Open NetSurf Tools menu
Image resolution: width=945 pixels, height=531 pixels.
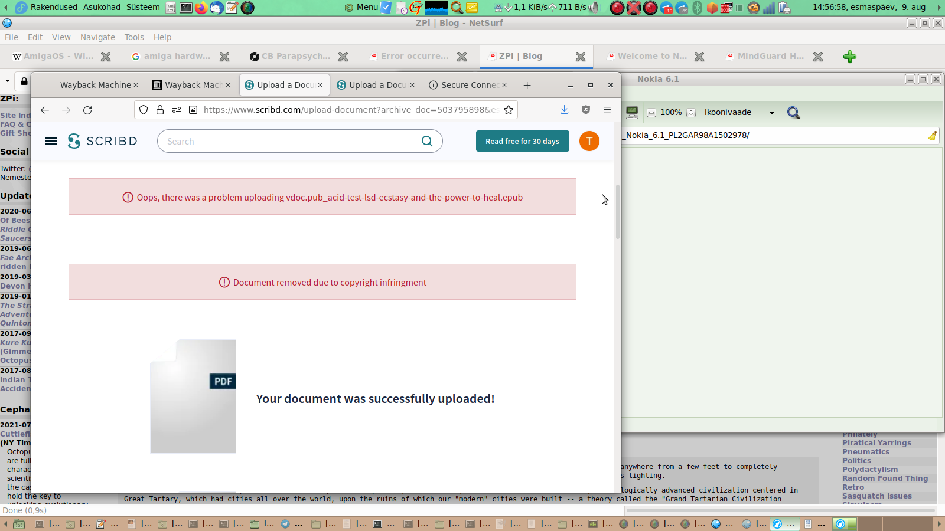134,37
